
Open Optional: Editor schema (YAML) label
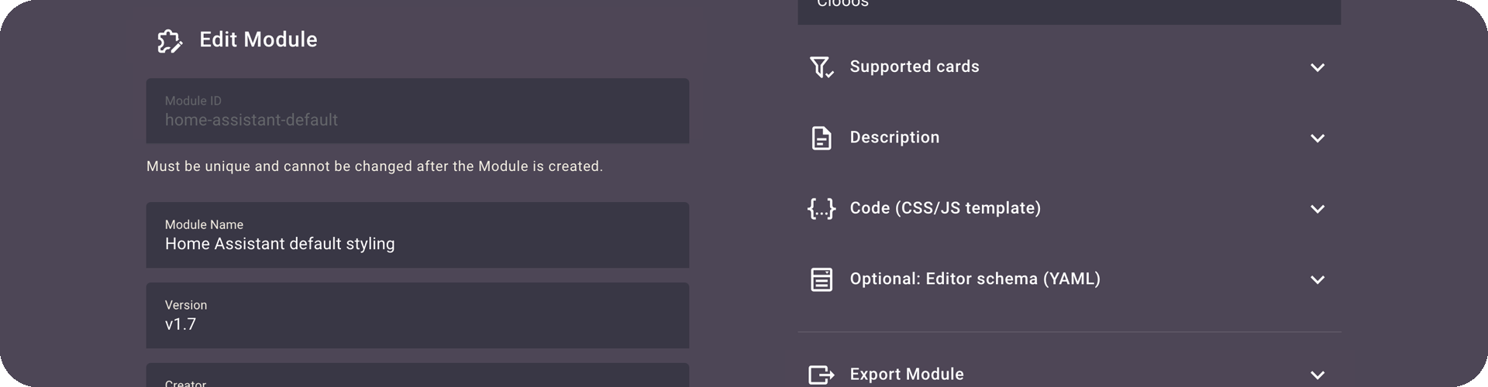pos(975,279)
